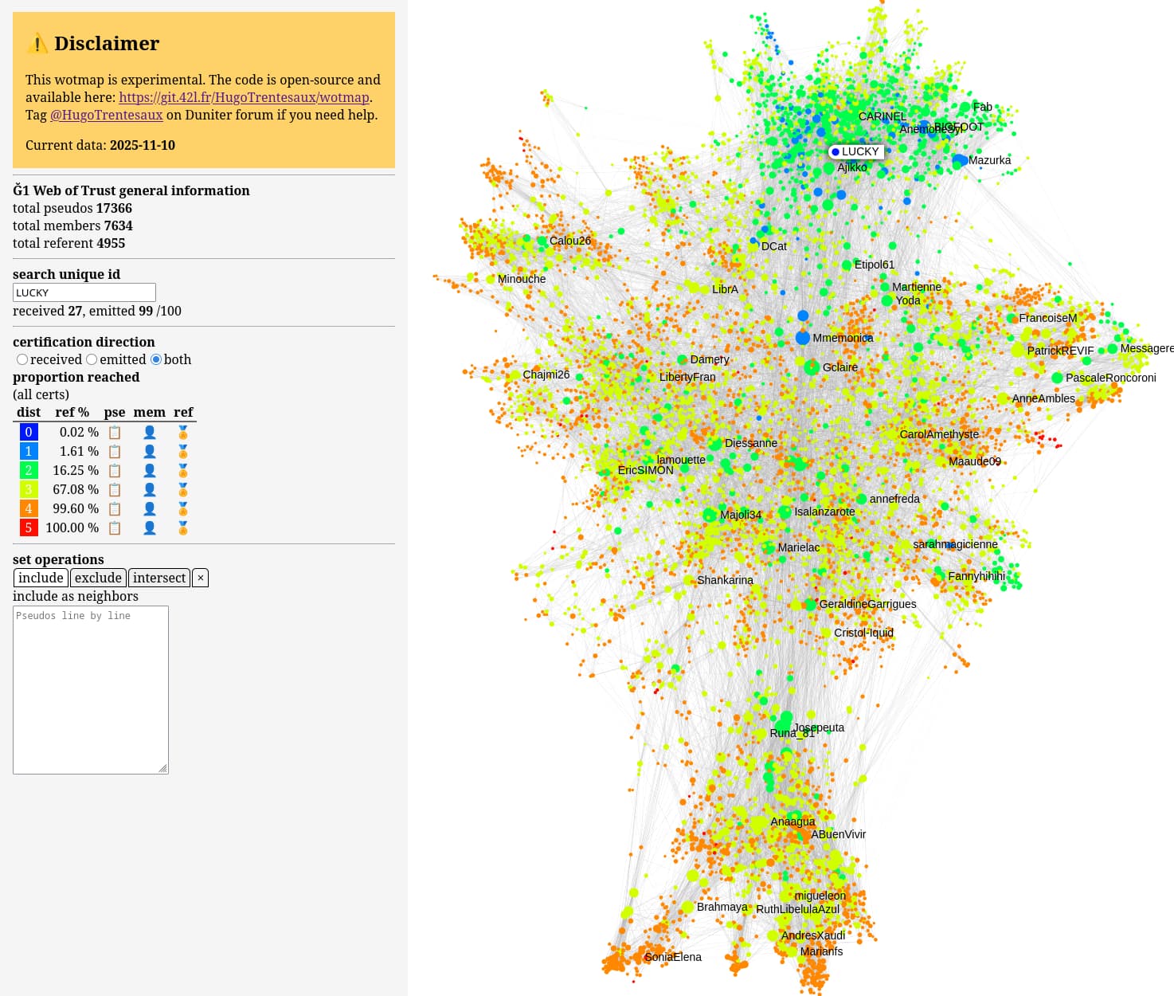Image resolution: width=1174 pixels, height=996 pixels.
Task: Select the 'emitted' certification direction
Action: 92,360
